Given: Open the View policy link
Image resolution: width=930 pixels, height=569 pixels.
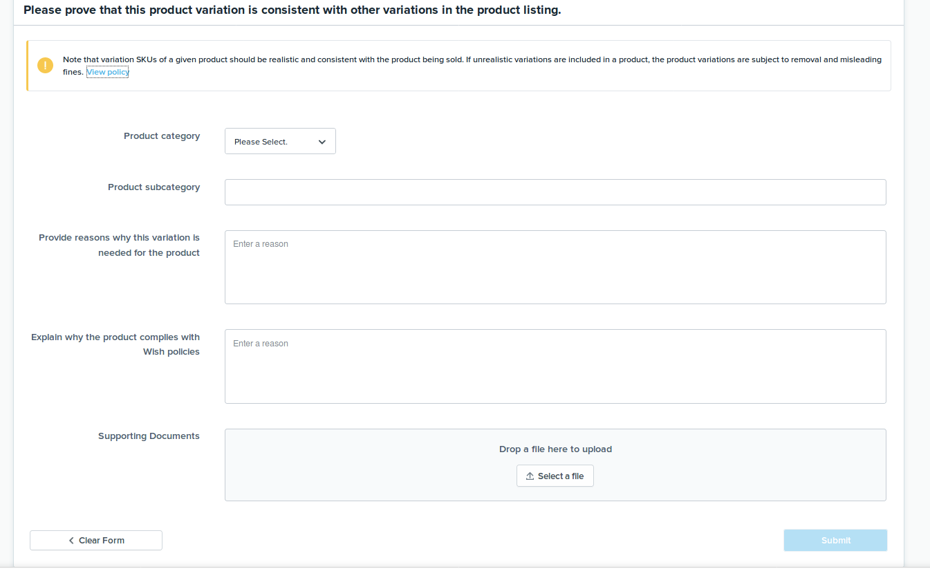Looking at the screenshot, I should tap(107, 72).
